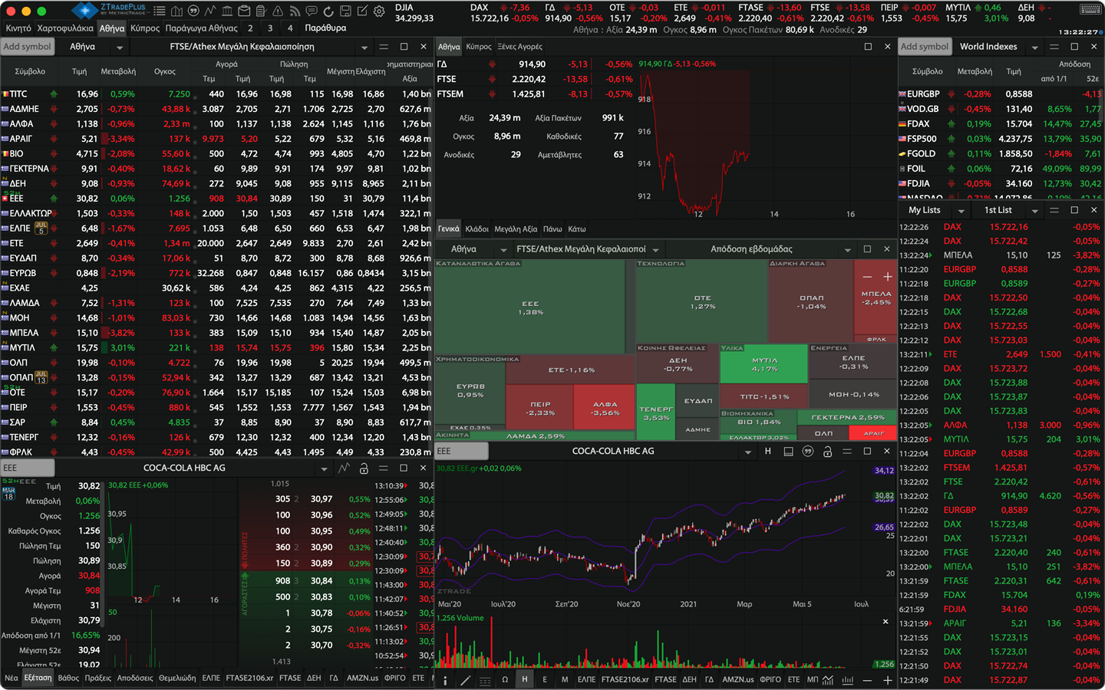Open the Βάθος tab at bottom
The image size is (1105, 690).
68,678
